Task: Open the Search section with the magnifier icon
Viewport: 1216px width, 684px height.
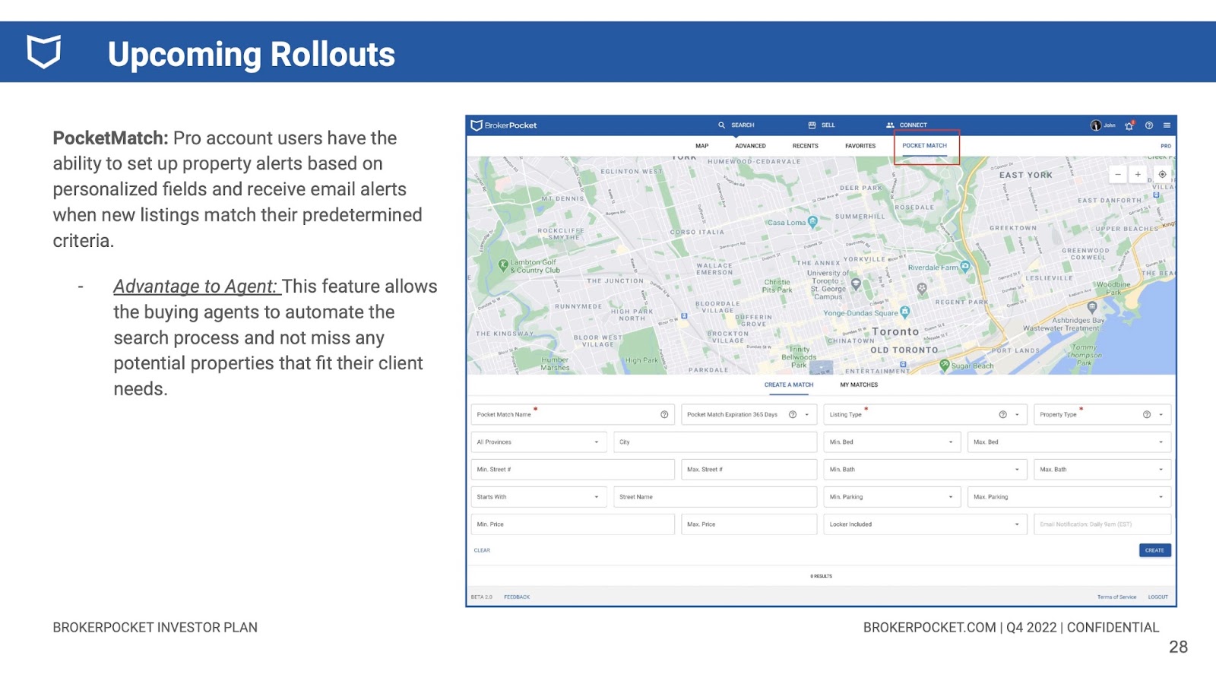Action: [736, 125]
